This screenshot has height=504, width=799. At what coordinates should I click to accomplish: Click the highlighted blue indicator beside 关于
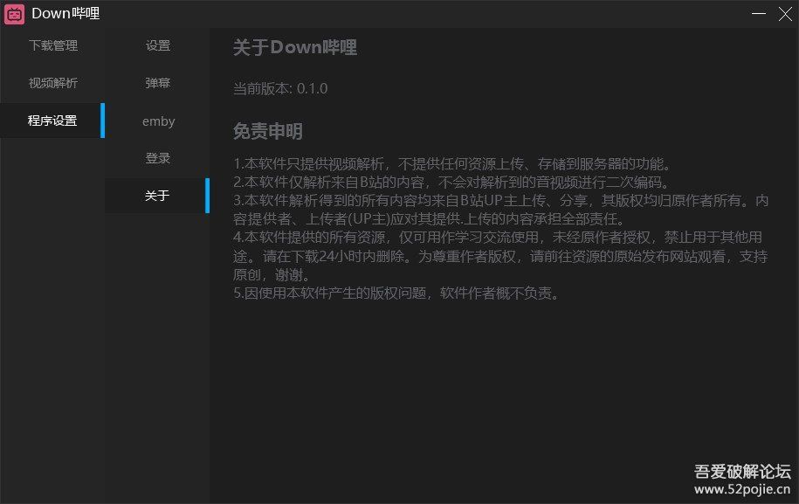[206, 196]
